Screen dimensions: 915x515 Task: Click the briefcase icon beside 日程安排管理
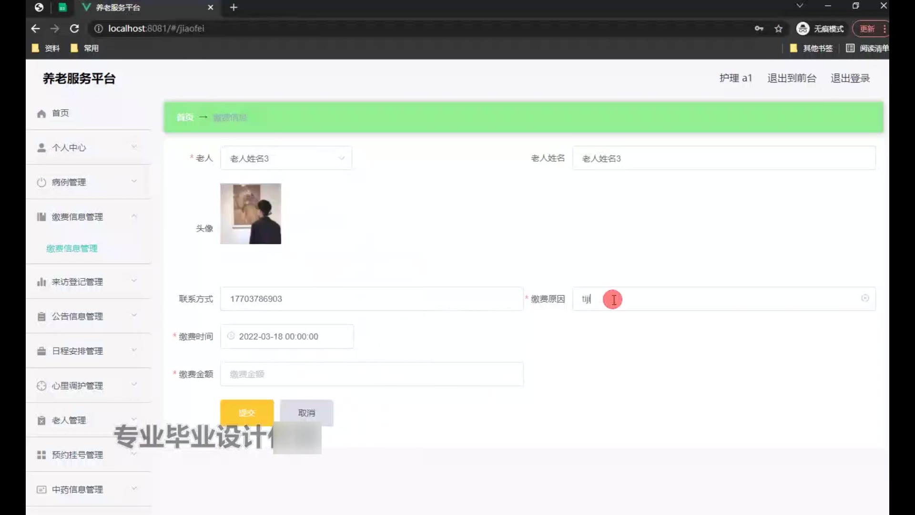tap(41, 351)
